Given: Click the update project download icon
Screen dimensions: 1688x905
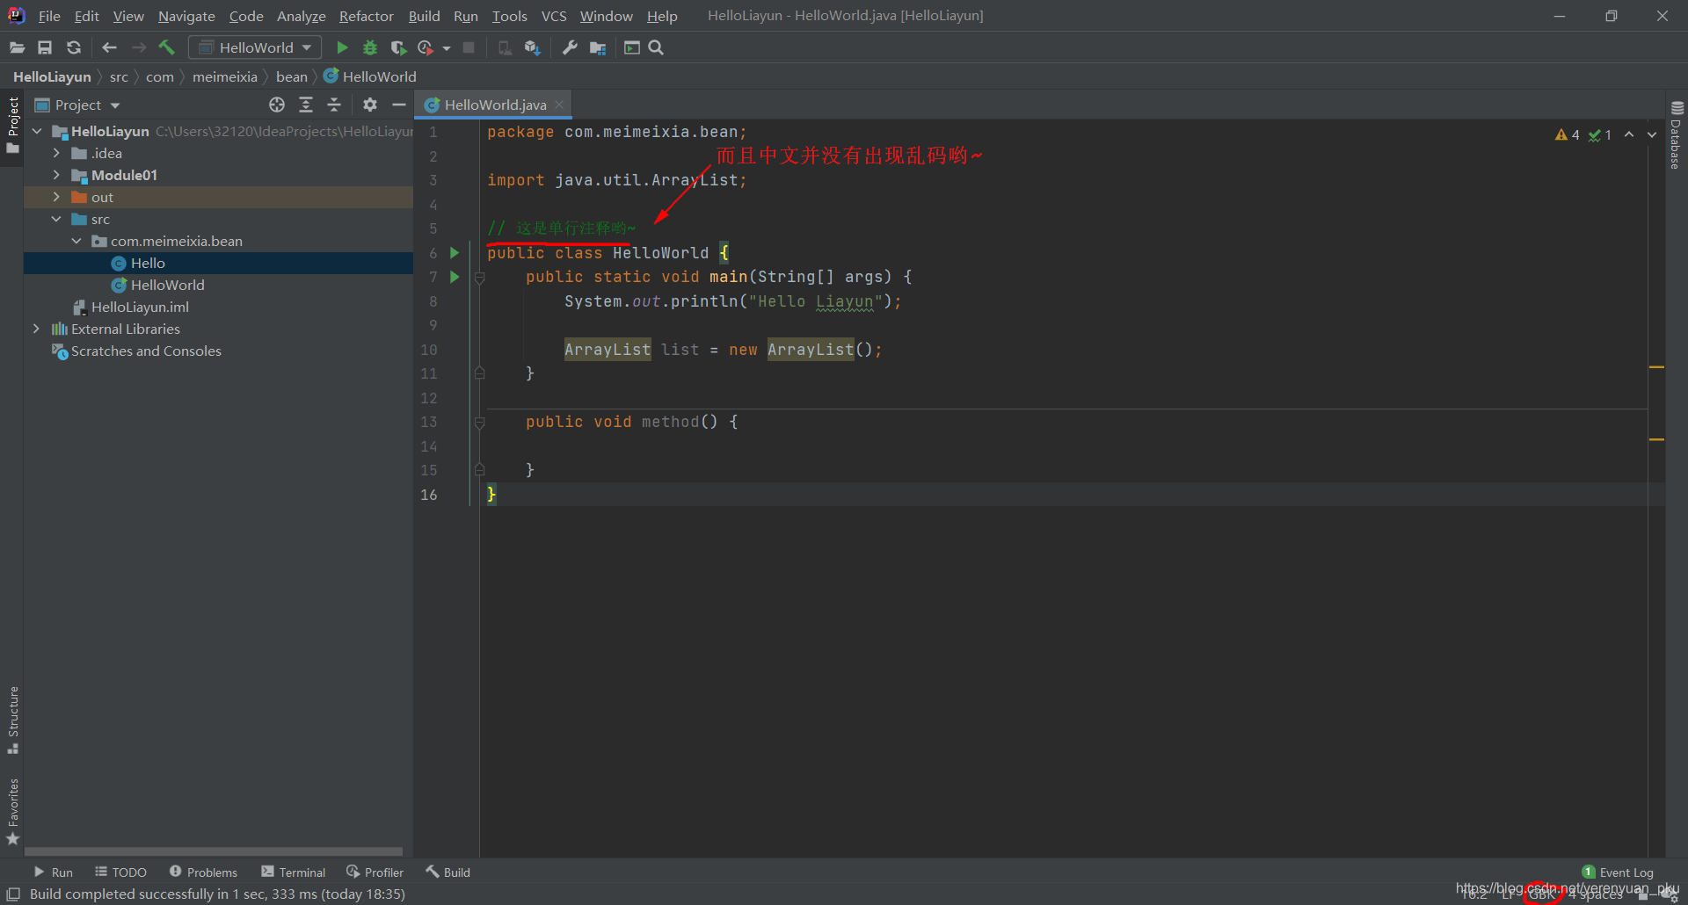Looking at the screenshot, I should (532, 47).
